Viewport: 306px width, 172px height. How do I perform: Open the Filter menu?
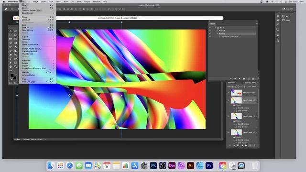coord(66,1)
